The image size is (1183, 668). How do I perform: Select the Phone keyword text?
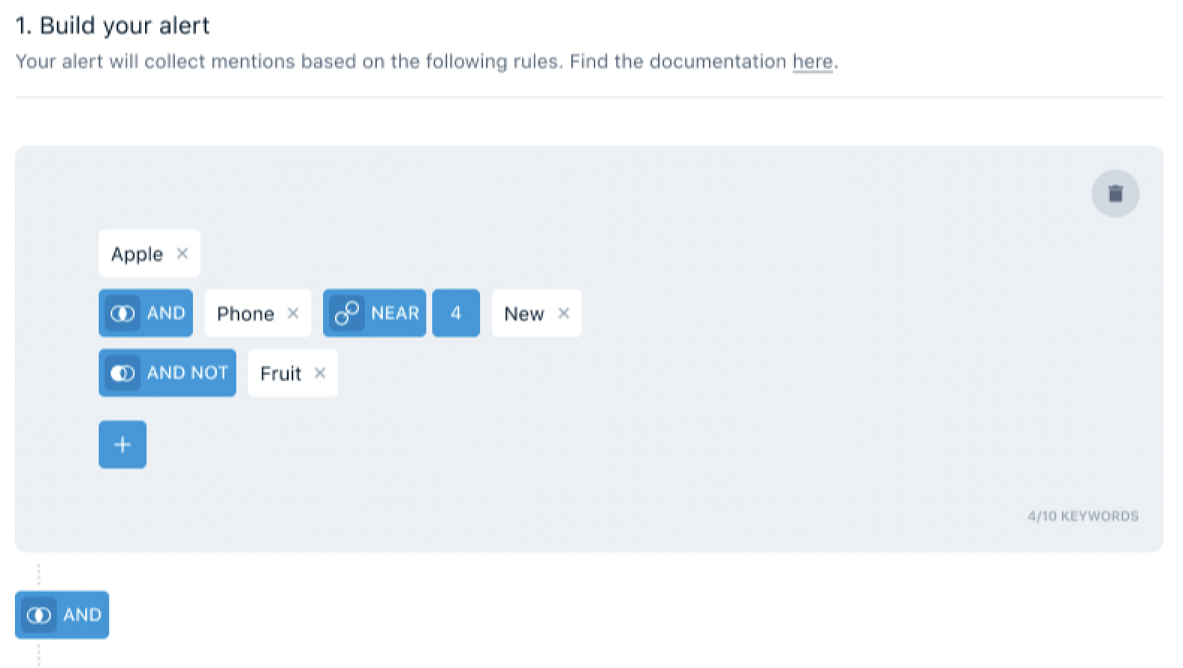245,314
